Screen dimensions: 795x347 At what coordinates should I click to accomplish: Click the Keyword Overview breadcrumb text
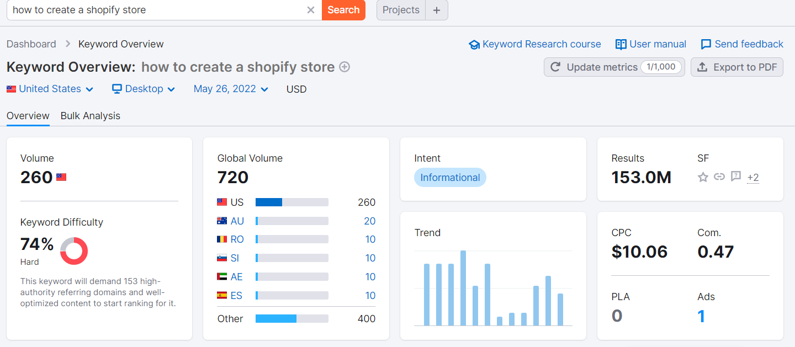(x=121, y=44)
